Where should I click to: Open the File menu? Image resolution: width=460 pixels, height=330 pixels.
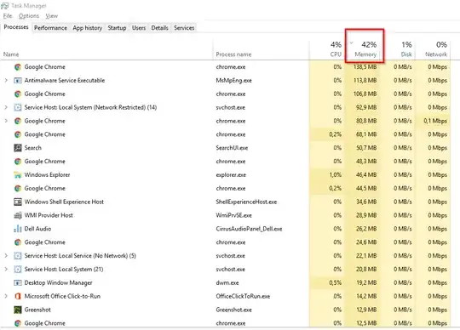[x=8, y=16]
